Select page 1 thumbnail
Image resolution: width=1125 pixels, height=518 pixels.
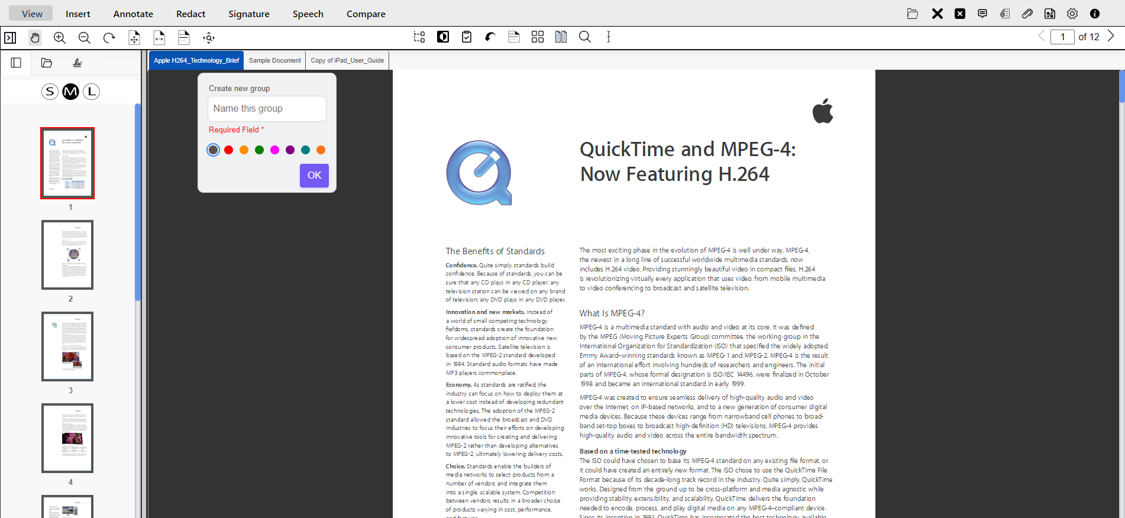tap(67, 163)
